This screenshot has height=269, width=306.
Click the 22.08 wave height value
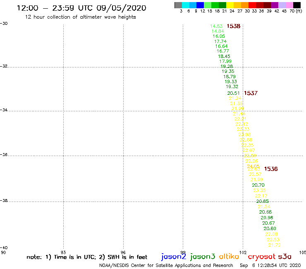tap(271, 234)
